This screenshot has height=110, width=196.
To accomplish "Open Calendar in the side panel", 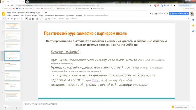I will click(193, 20).
